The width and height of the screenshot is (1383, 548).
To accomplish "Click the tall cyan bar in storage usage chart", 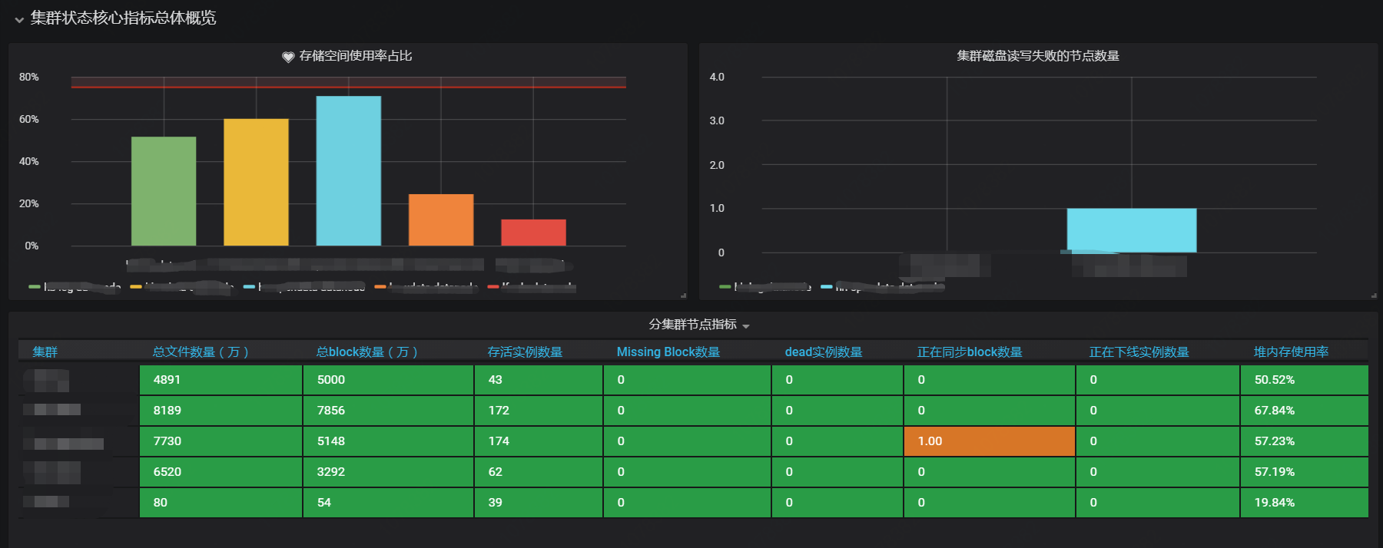I will point(349,170).
